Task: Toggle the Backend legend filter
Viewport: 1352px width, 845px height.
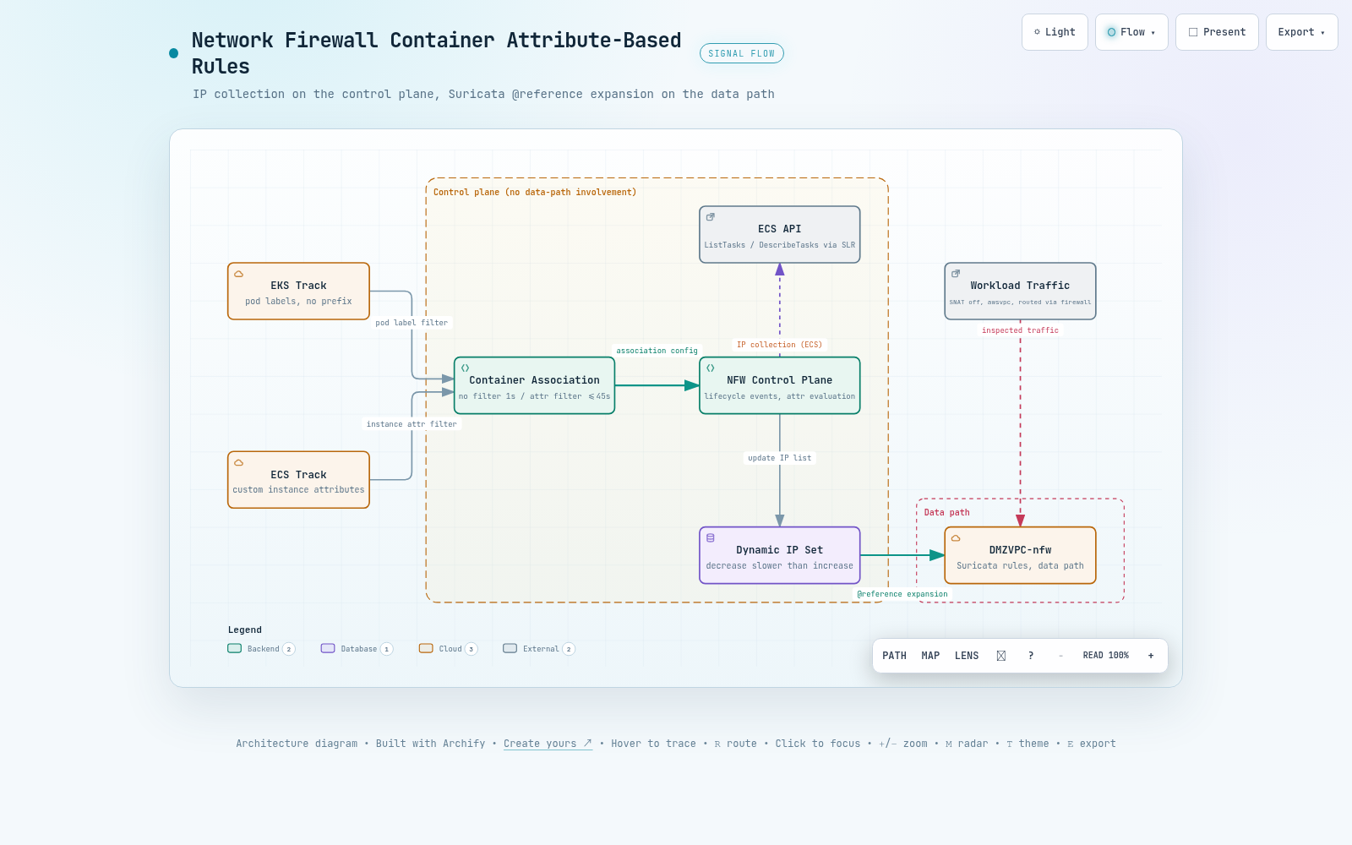Action: pos(261,649)
